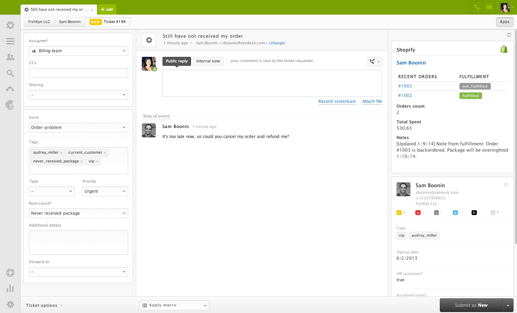
Task: Toggle Show all events in the conversation
Action: (156, 116)
